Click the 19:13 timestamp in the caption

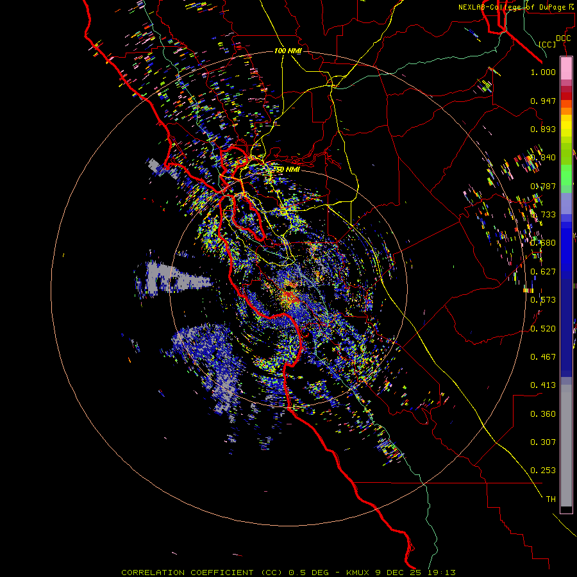point(441,573)
